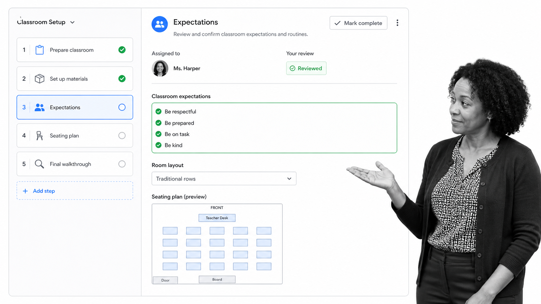
Task: Click the blue Expectations header people icon
Action: click(160, 24)
